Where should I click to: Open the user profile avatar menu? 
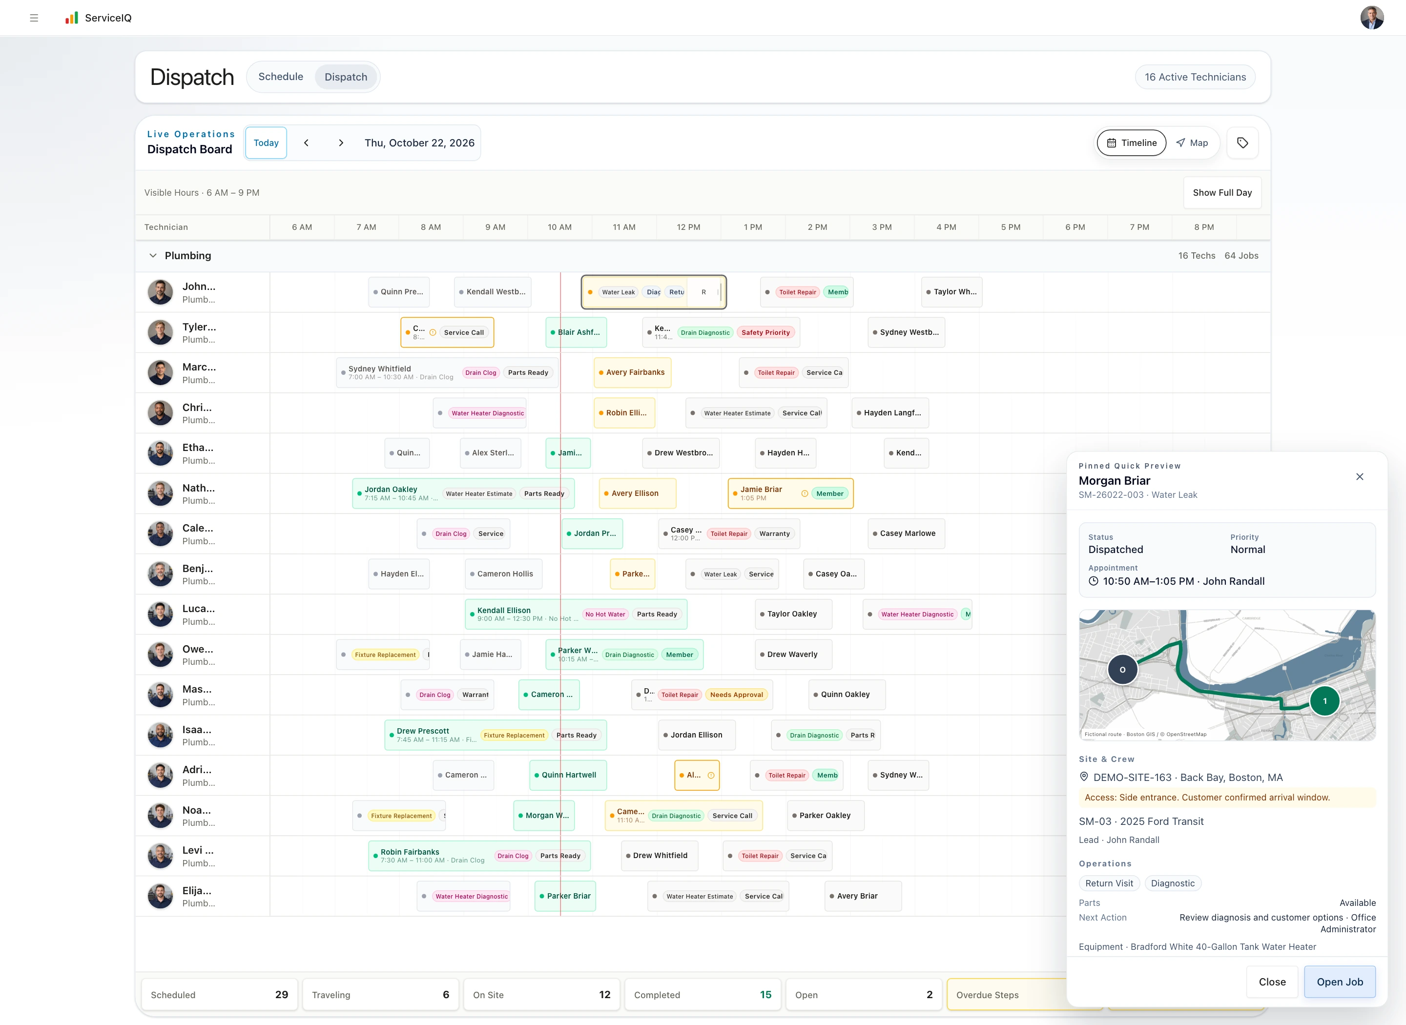pyautogui.click(x=1372, y=18)
